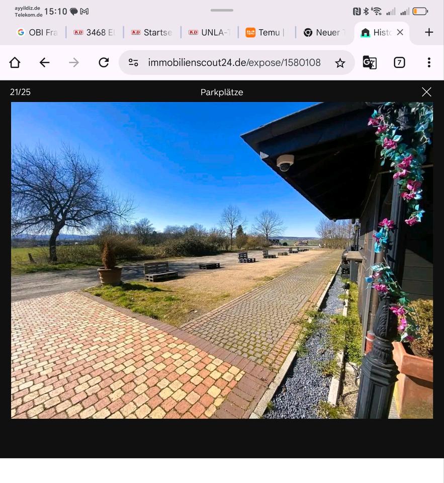This screenshot has width=444, height=483.
Task: Tap the immobilienscout24.de URL field
Action: pyautogui.click(x=234, y=62)
